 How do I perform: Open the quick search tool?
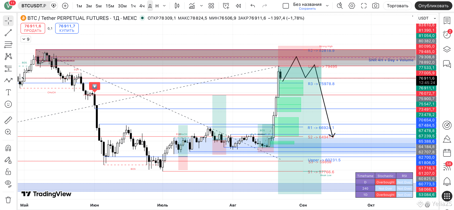click(340, 6)
